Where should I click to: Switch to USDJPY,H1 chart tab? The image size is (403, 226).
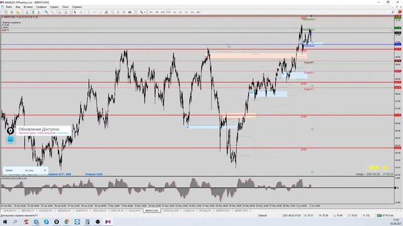pyautogui.click(x=82, y=211)
